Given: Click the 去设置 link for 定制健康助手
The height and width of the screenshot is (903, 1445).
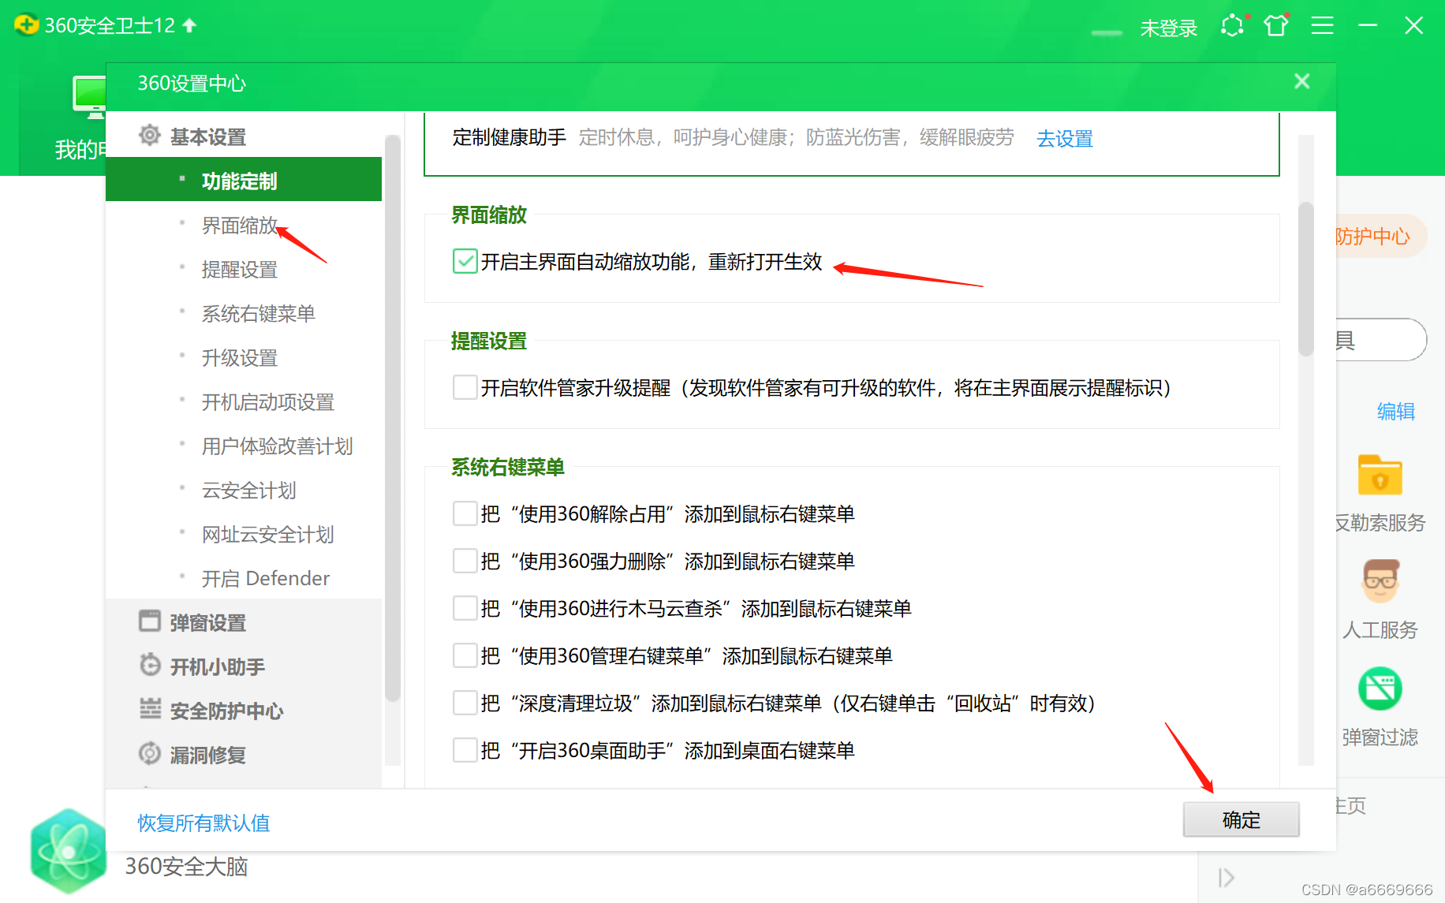Looking at the screenshot, I should (x=1065, y=139).
